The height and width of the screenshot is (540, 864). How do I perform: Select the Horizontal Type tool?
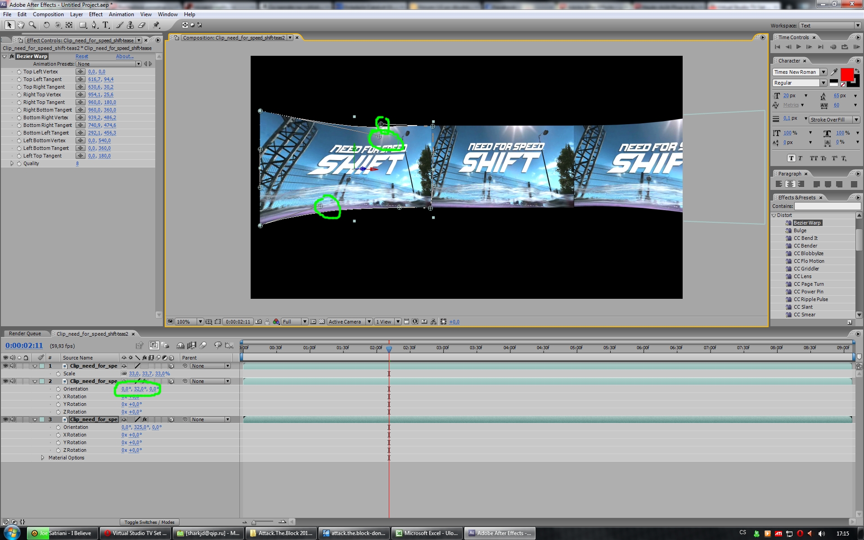click(106, 25)
